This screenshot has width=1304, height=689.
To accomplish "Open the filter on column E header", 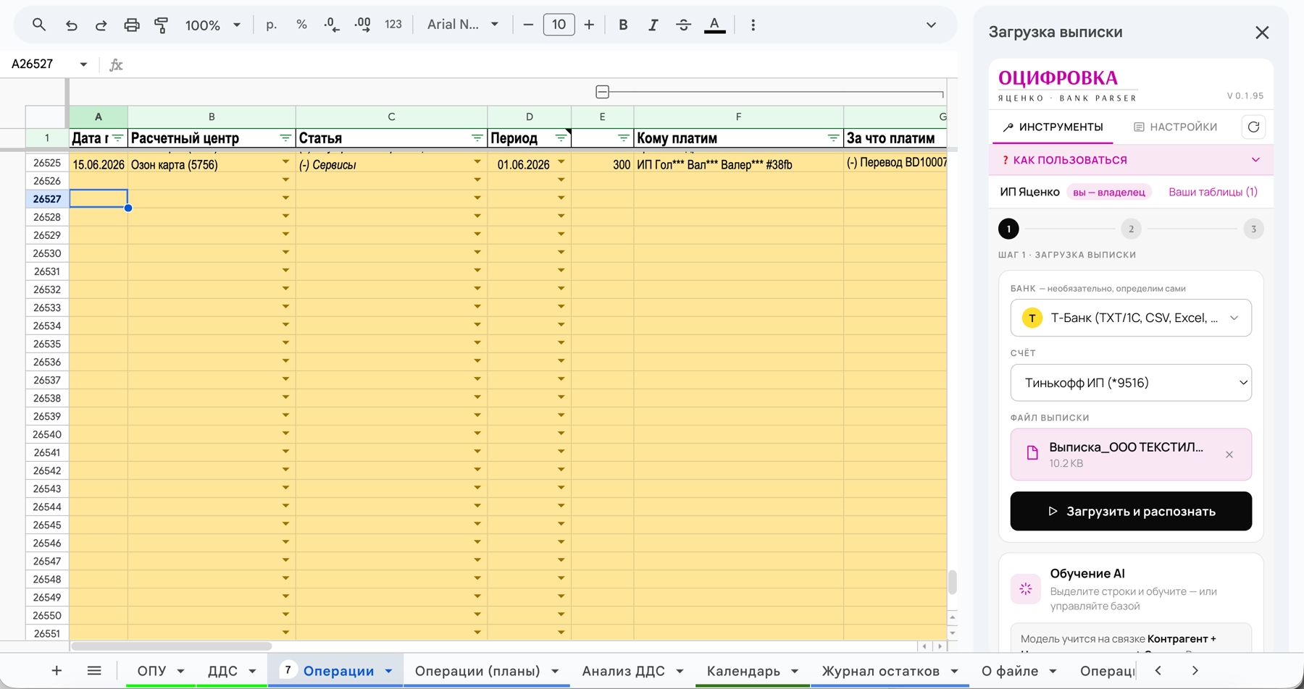I will tap(623, 138).
